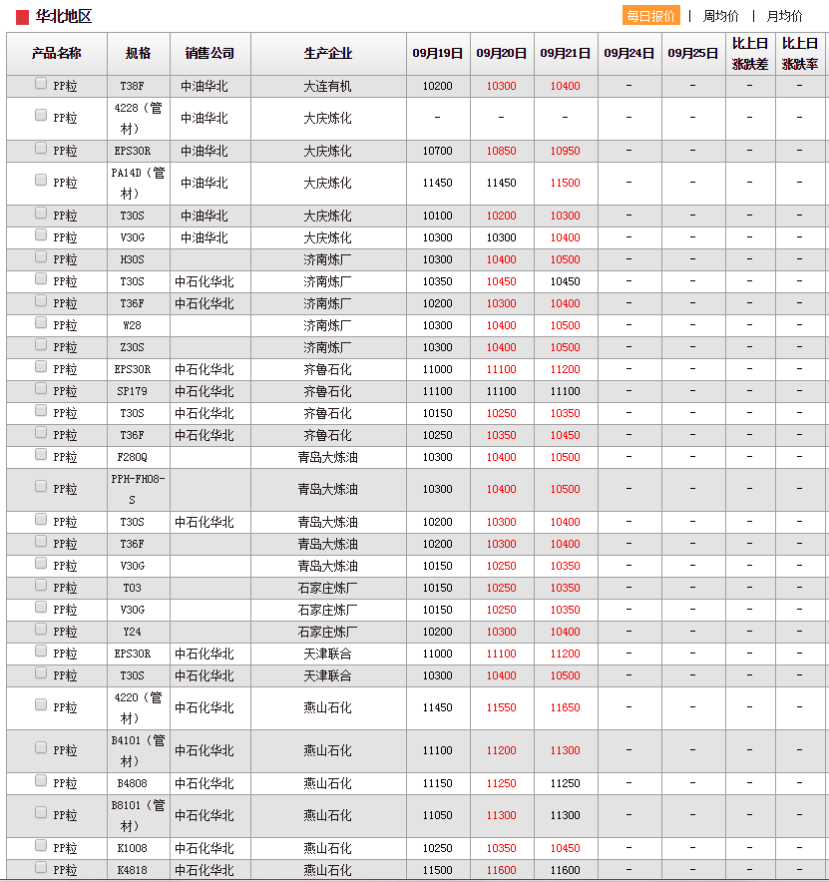Click 天津联合 in the EPS30R row

coord(327,654)
